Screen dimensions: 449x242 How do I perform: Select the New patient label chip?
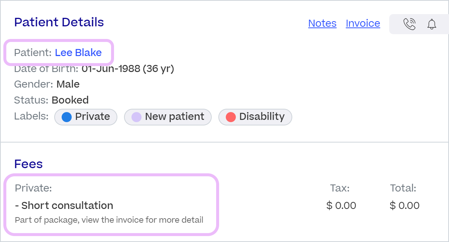pyautogui.click(x=168, y=117)
